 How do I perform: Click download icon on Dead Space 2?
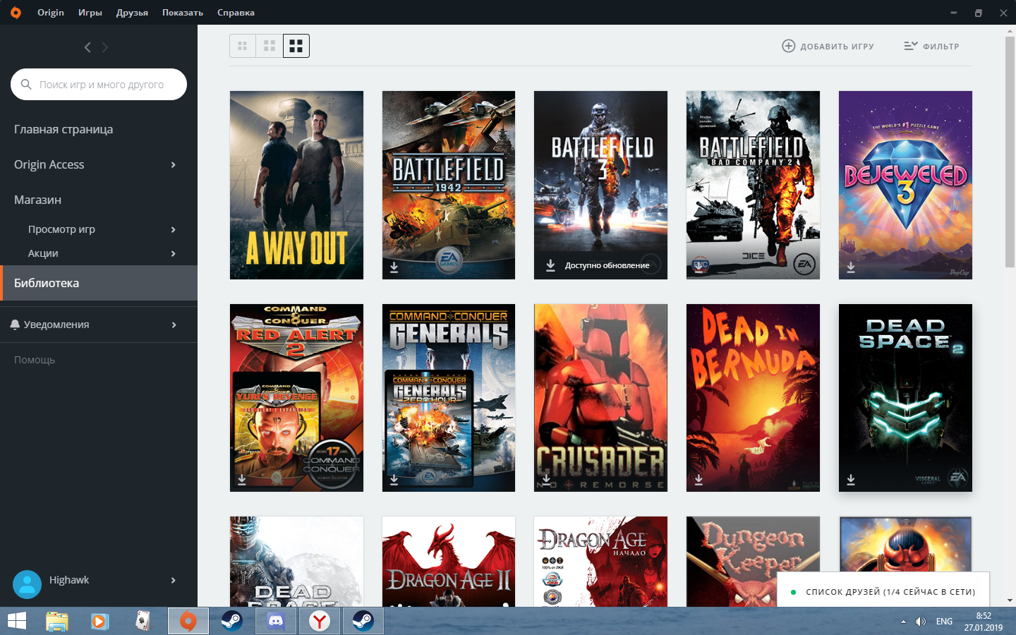(850, 480)
